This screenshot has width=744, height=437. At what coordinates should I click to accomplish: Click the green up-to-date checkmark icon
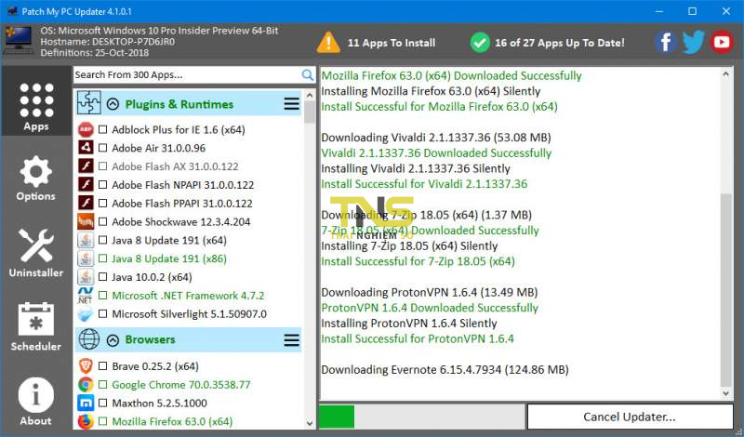click(x=480, y=43)
